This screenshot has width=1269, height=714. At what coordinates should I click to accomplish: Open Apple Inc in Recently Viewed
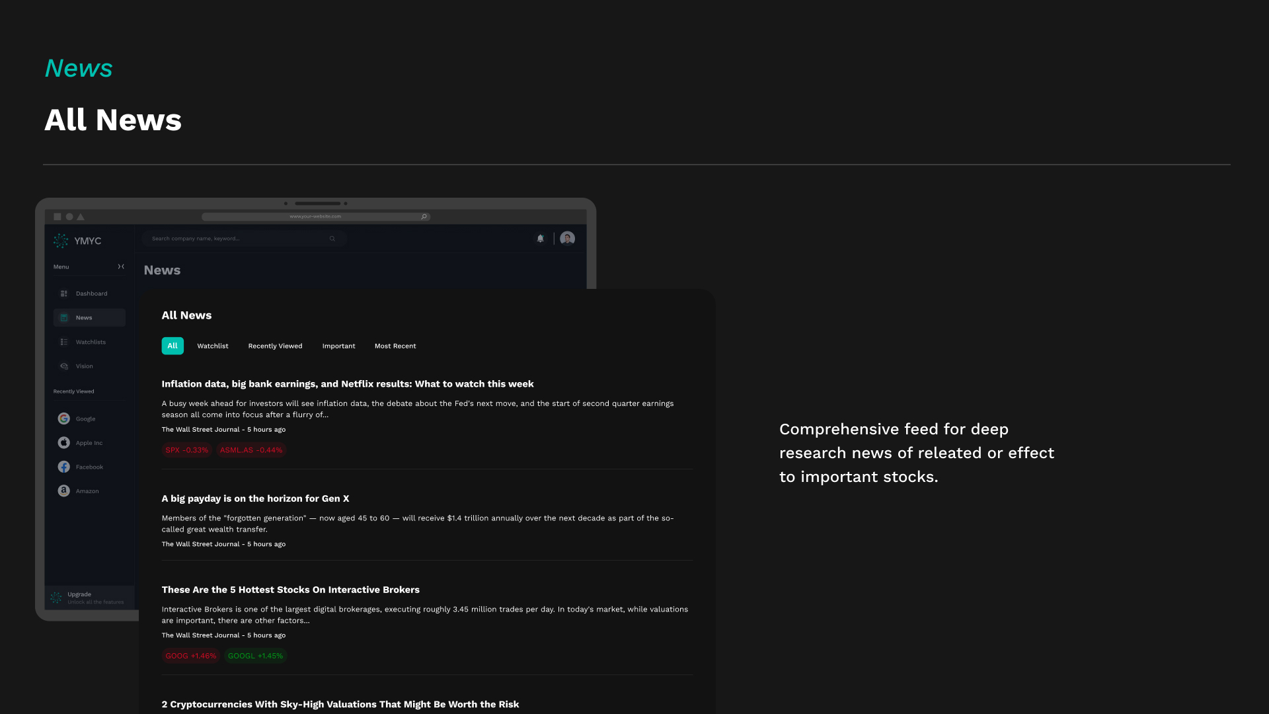pos(89,443)
